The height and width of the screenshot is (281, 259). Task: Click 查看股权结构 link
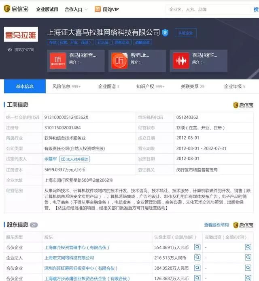[216, 225]
